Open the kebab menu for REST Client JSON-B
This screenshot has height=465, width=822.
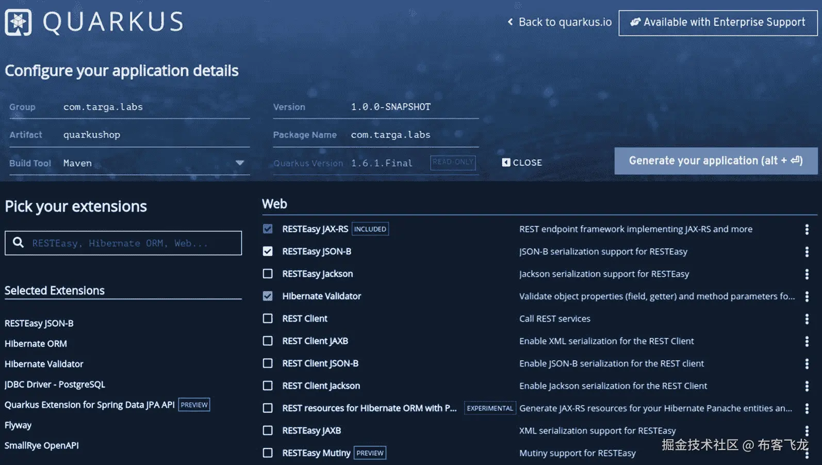(x=807, y=364)
